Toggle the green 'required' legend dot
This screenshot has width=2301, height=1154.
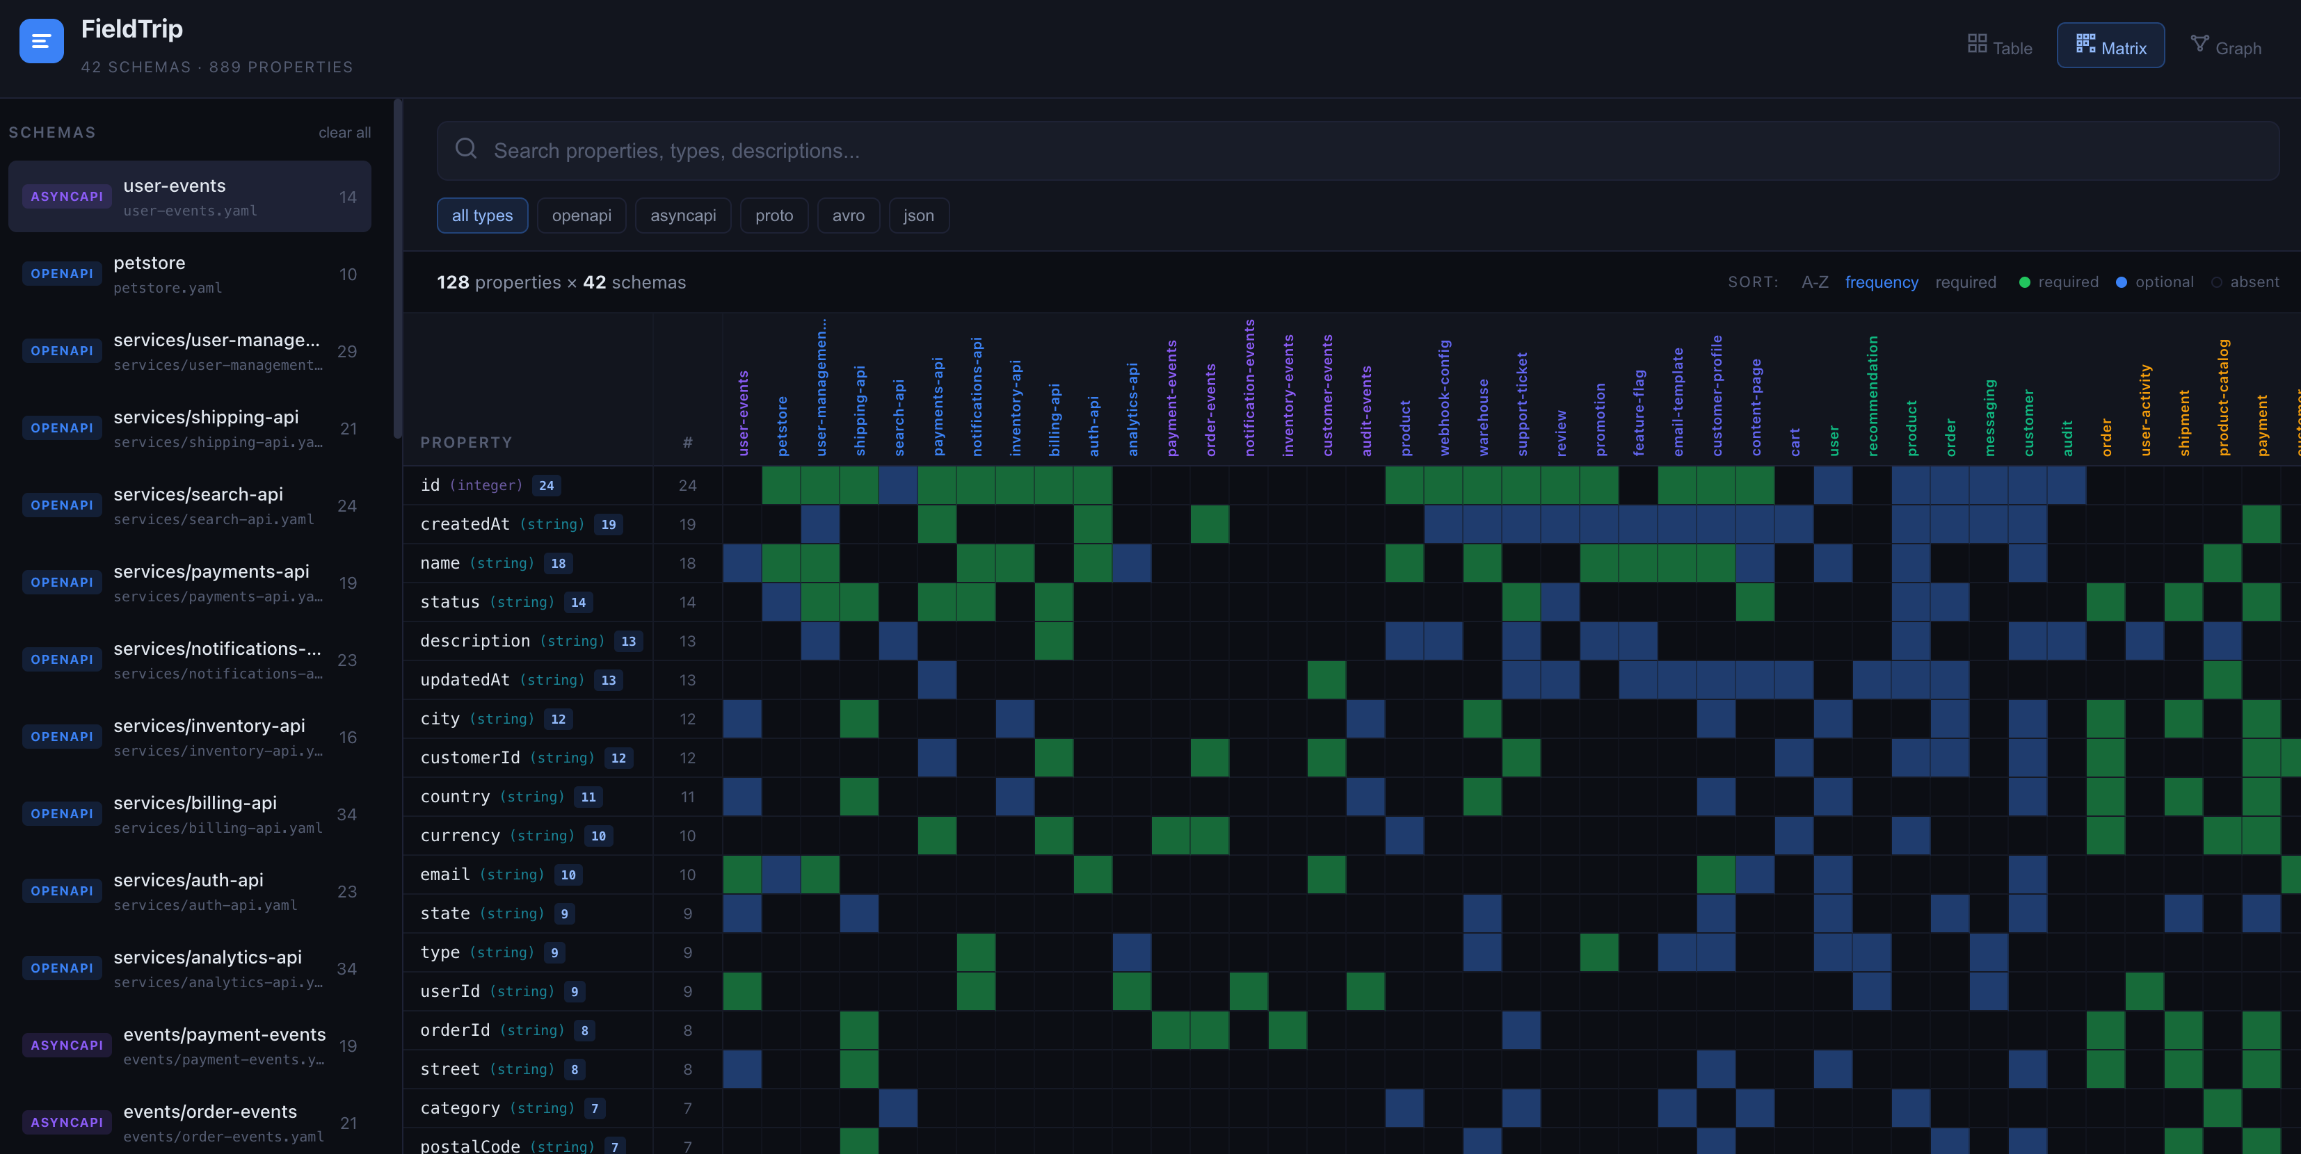[2024, 281]
